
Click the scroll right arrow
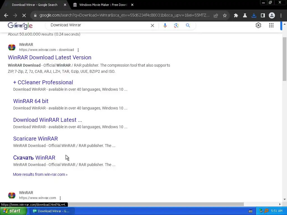tap(280, 204)
